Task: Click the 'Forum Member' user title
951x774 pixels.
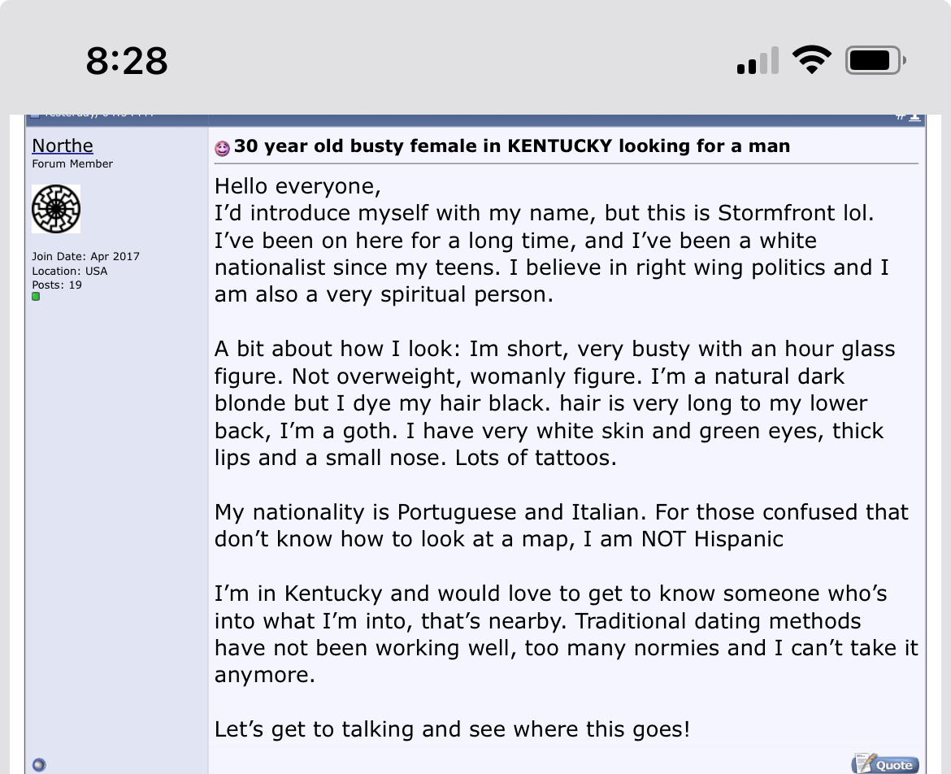Action: click(72, 164)
